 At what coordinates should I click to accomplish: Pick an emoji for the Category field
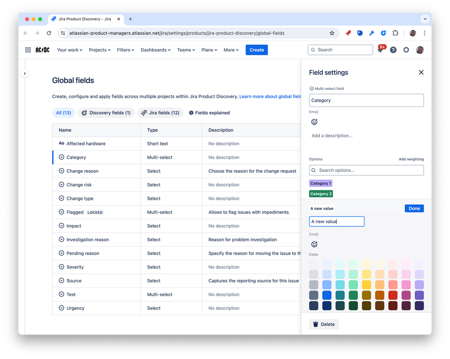click(x=314, y=122)
